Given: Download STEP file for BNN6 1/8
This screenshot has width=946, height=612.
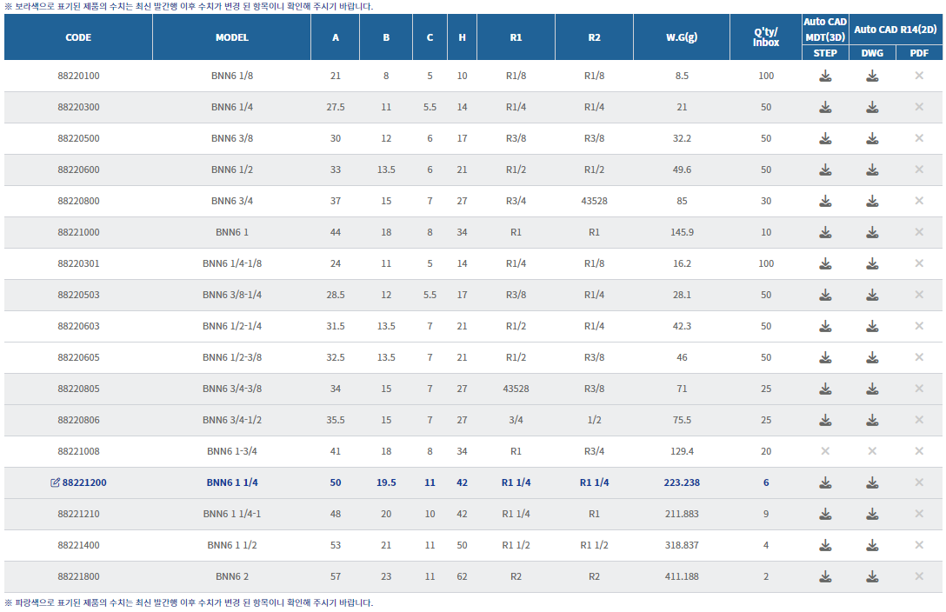Looking at the screenshot, I should click(x=825, y=76).
